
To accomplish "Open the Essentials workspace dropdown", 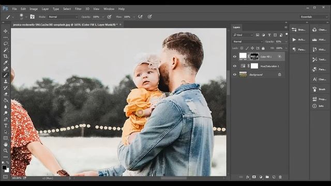I will tap(314, 17).
